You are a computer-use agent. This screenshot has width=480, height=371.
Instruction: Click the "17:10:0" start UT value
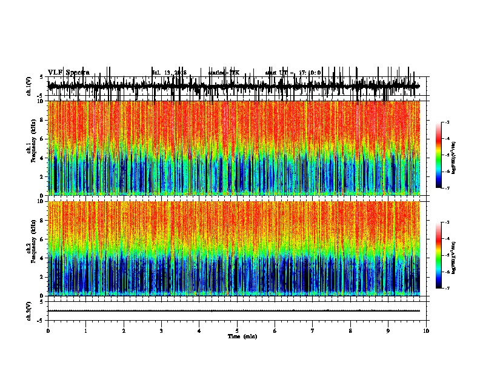[x=310, y=73]
